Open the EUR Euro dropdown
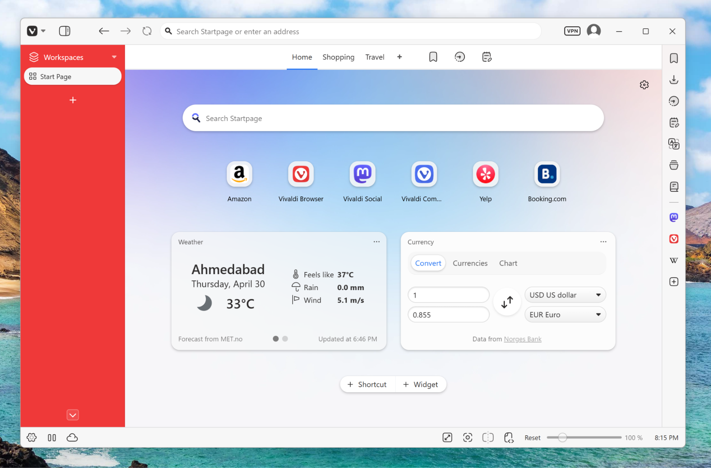This screenshot has width=711, height=468. (565, 315)
